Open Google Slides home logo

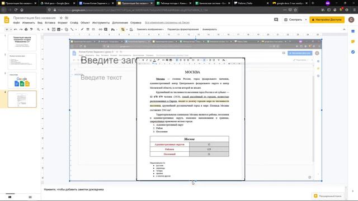tap(7, 20)
